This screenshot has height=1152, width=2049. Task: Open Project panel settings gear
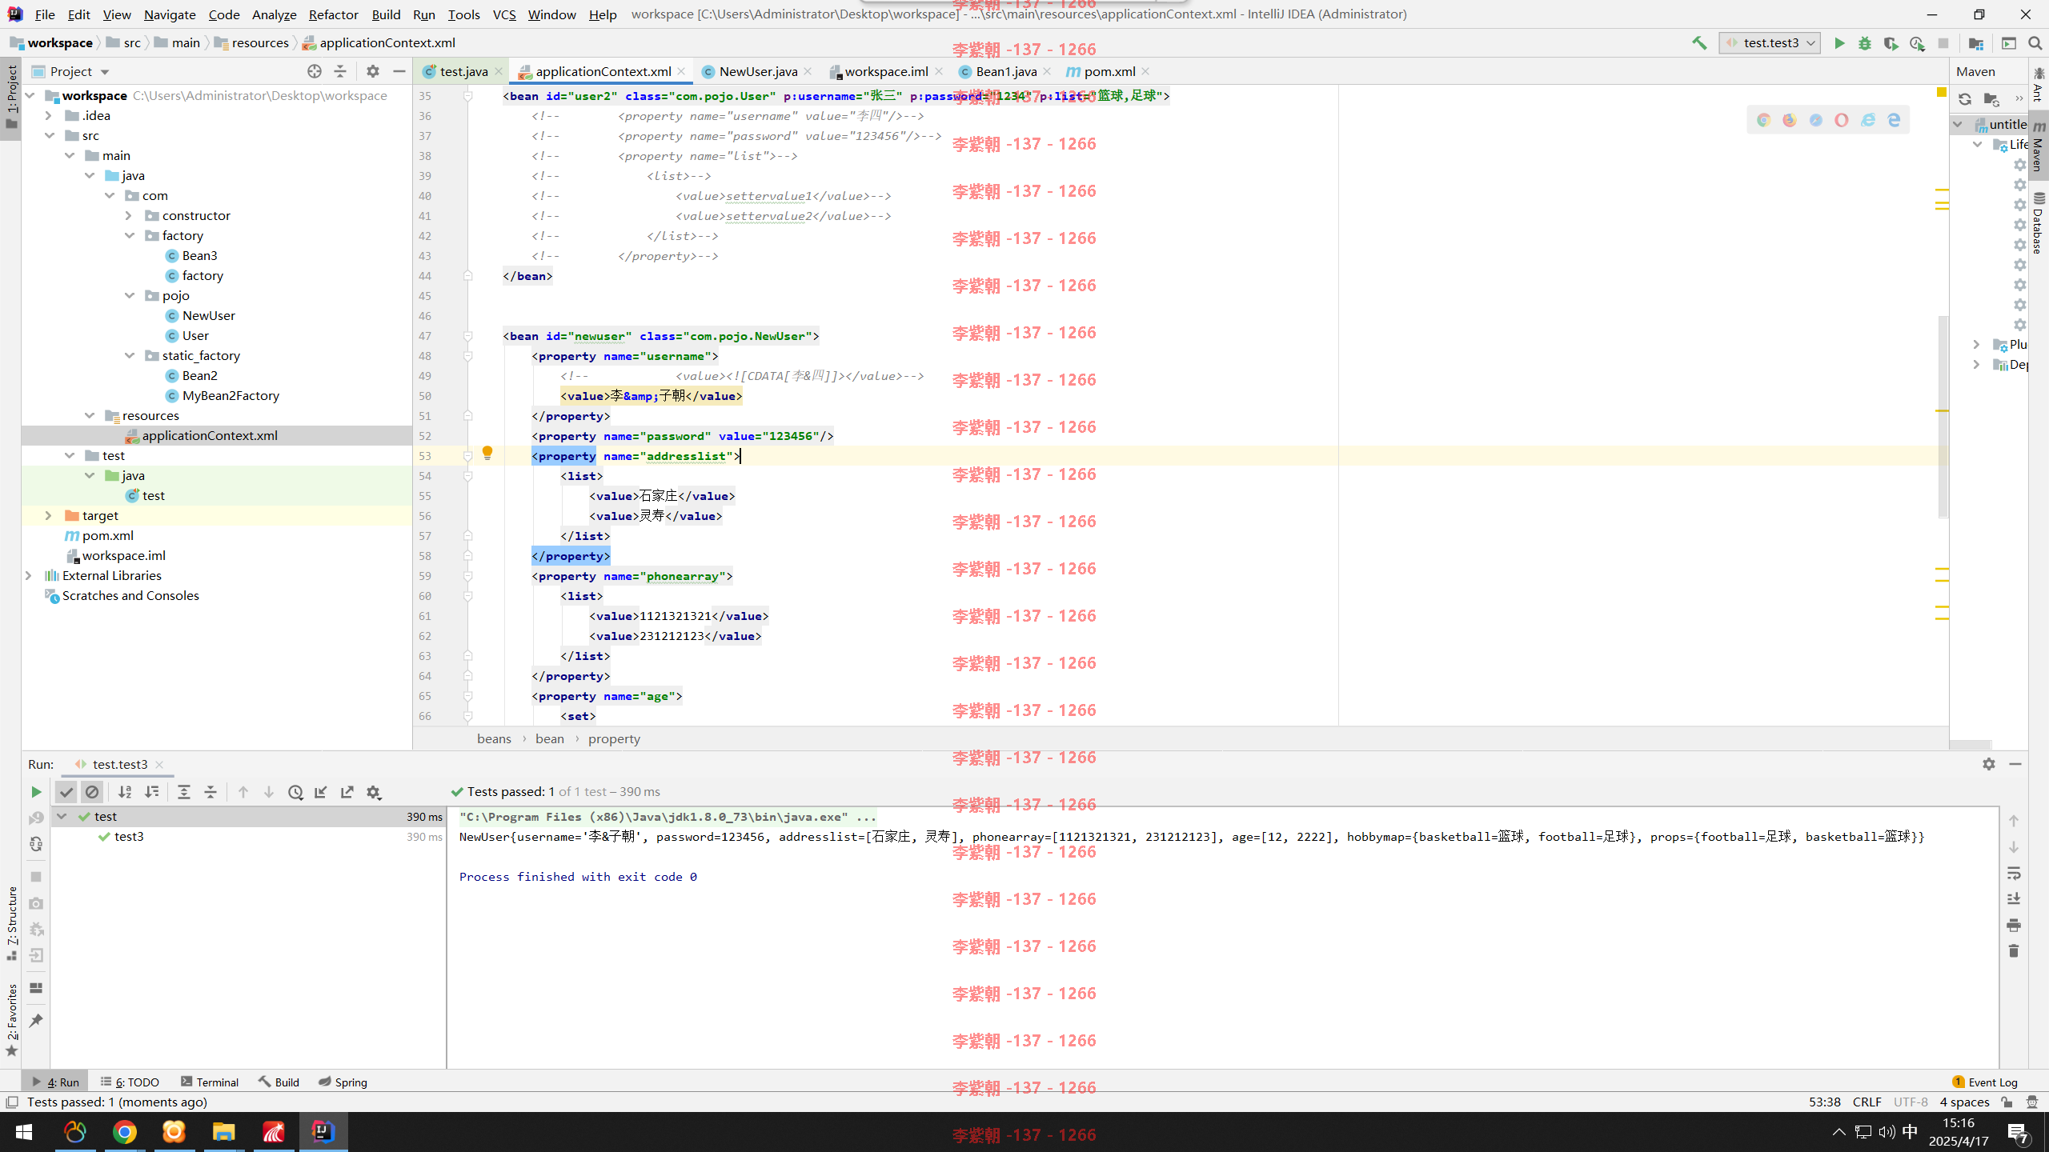point(373,71)
